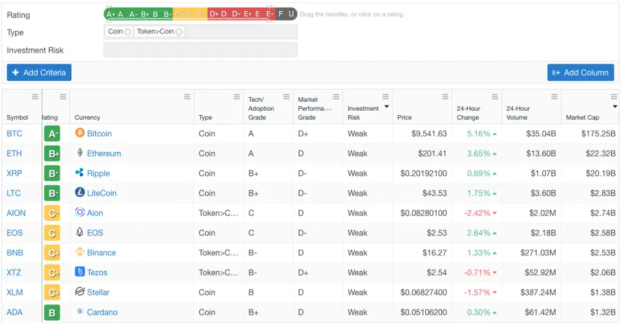Viewport: 624px width, 323px height.
Task: Sort by the 24-Hour Volume column header
Action: tap(517, 113)
